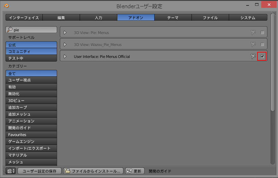Select the 3Dビュー category
The width and height of the screenshot is (278, 178).
31,101
